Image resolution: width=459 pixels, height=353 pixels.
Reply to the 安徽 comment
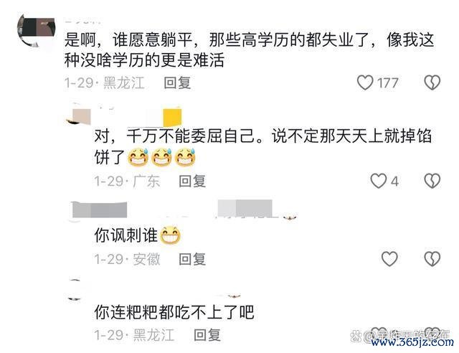click(x=192, y=259)
